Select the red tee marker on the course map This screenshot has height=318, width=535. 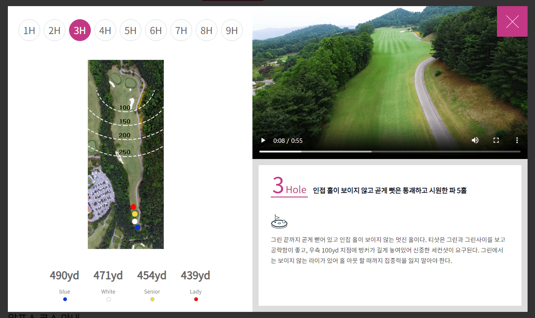coord(134,207)
